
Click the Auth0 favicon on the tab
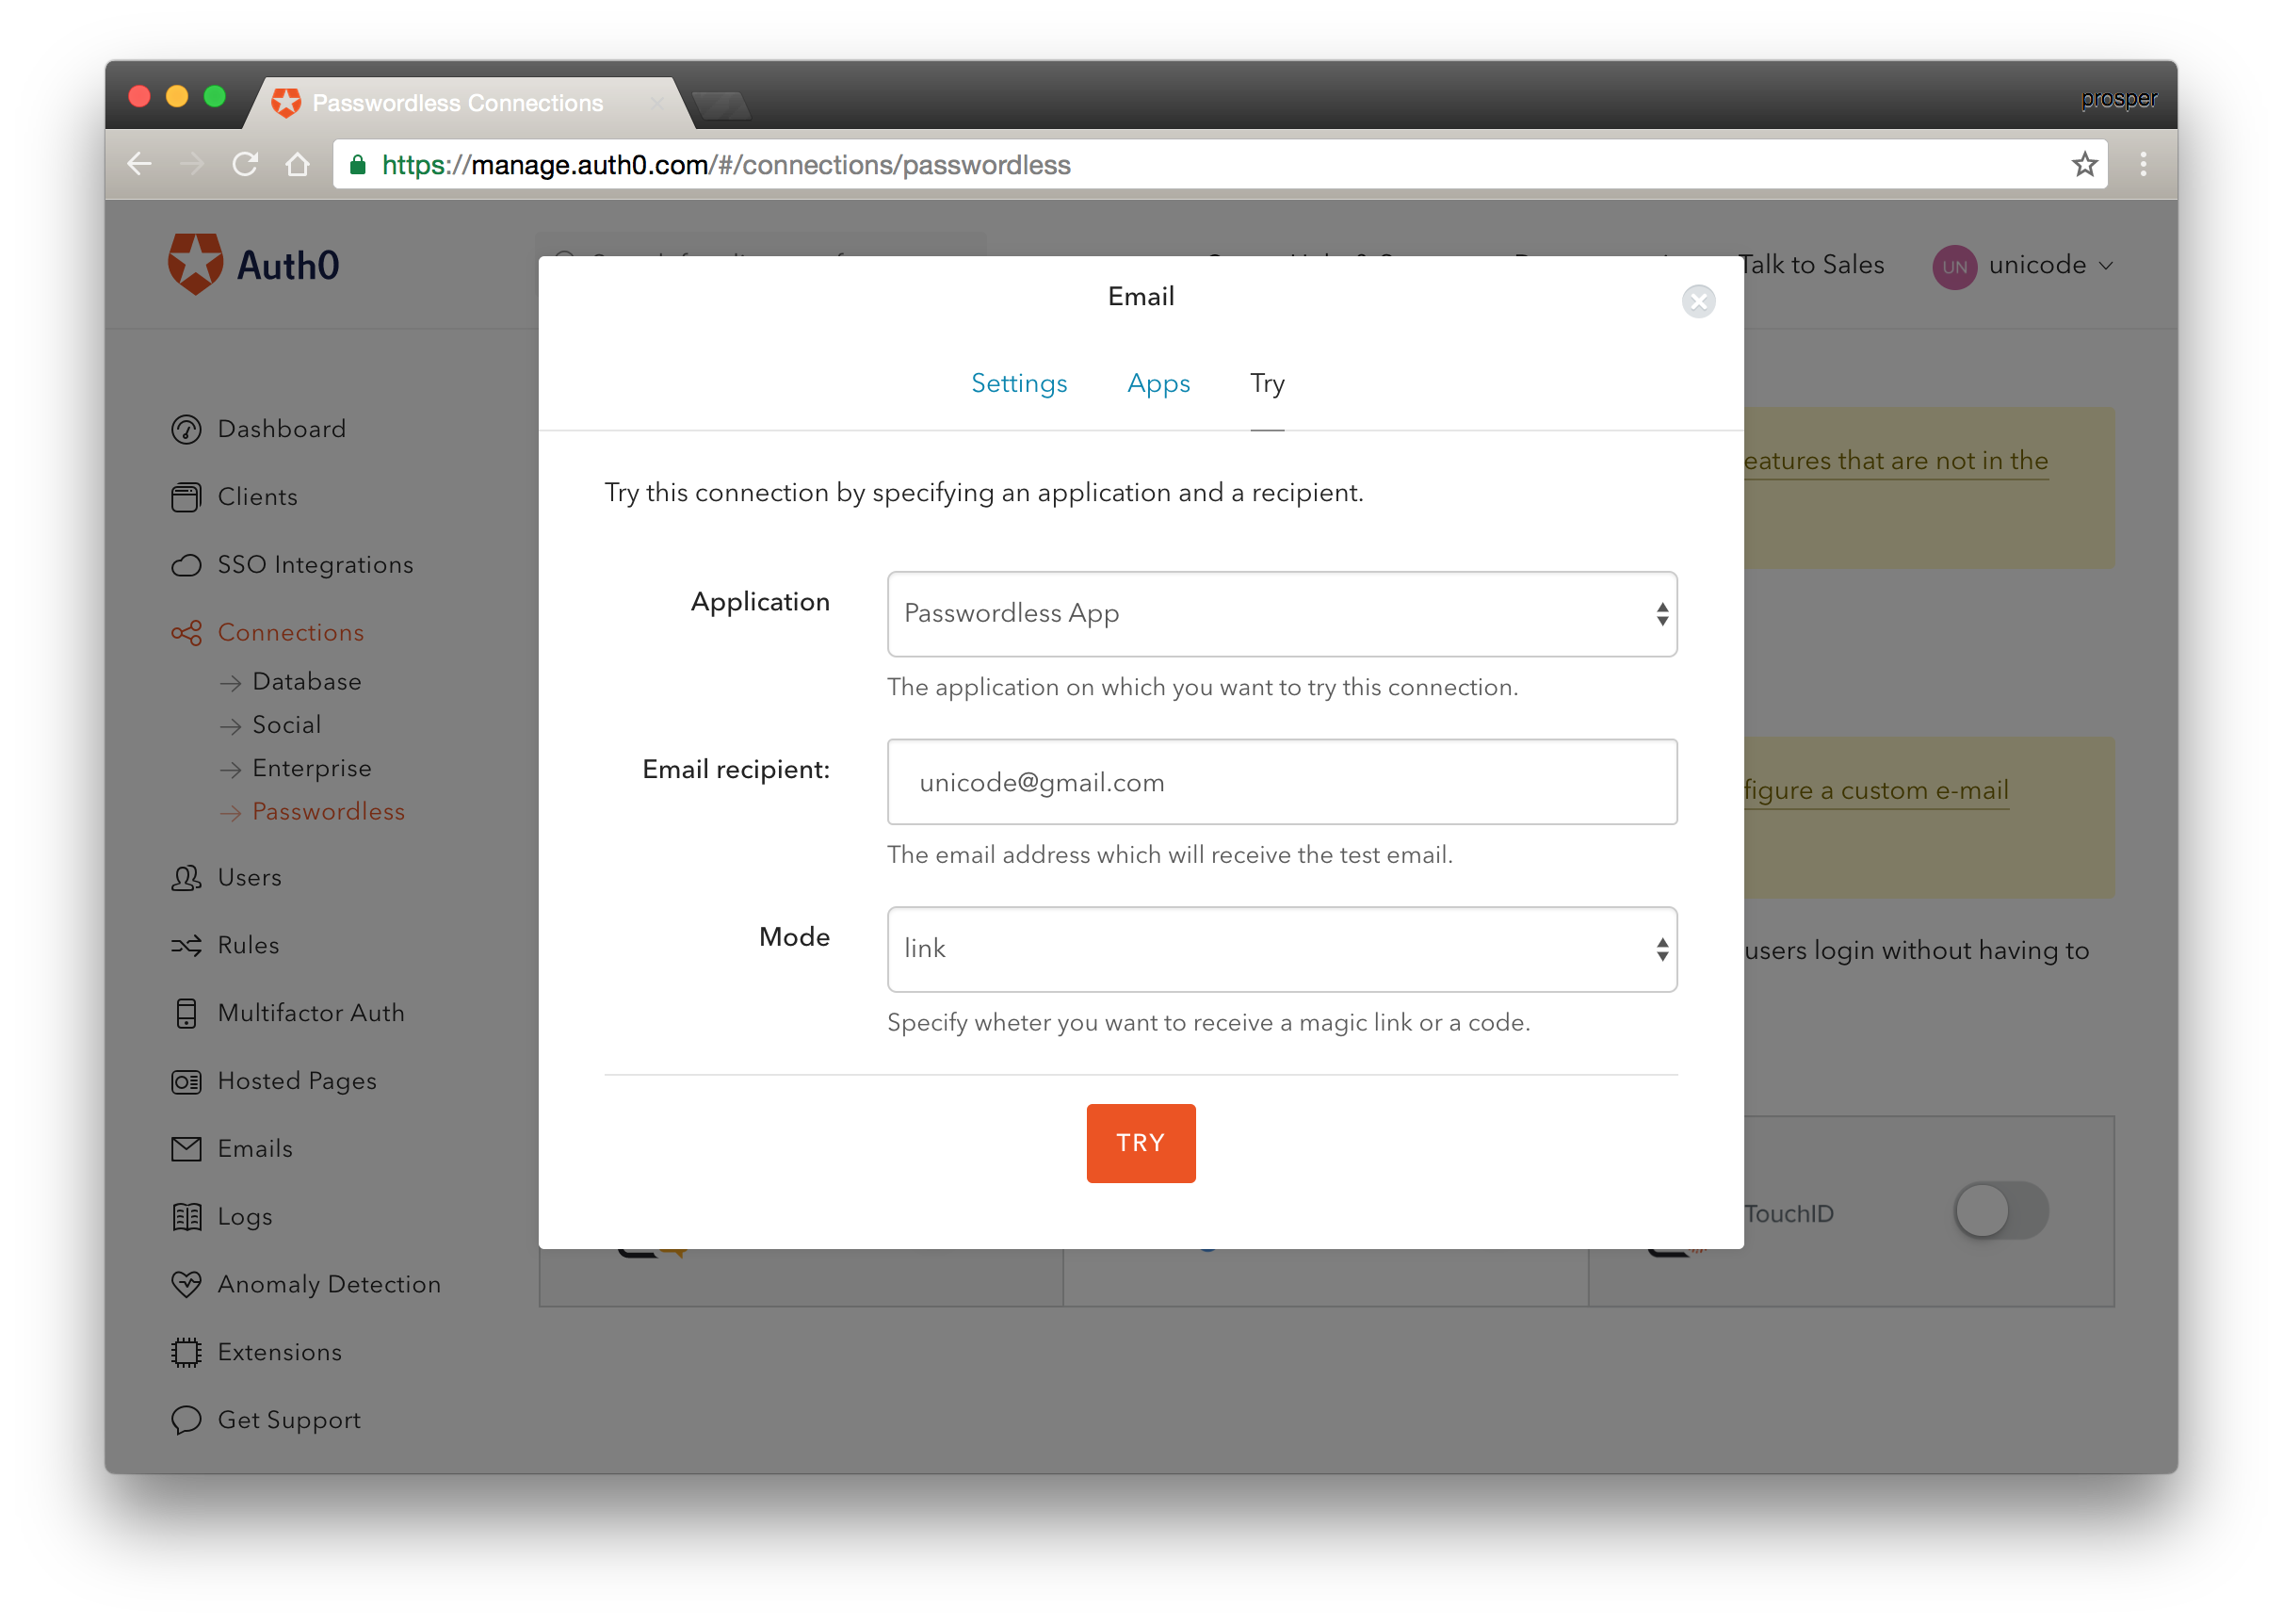click(x=286, y=102)
